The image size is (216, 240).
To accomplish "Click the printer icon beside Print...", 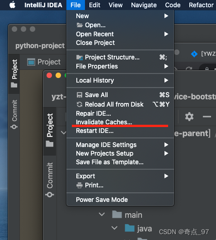I will (x=80, y=186).
